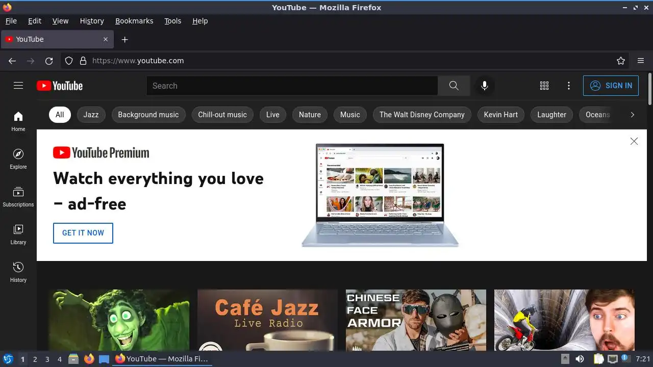Click the page vertical scrollbar
This screenshot has height=367, width=653.
click(649, 89)
